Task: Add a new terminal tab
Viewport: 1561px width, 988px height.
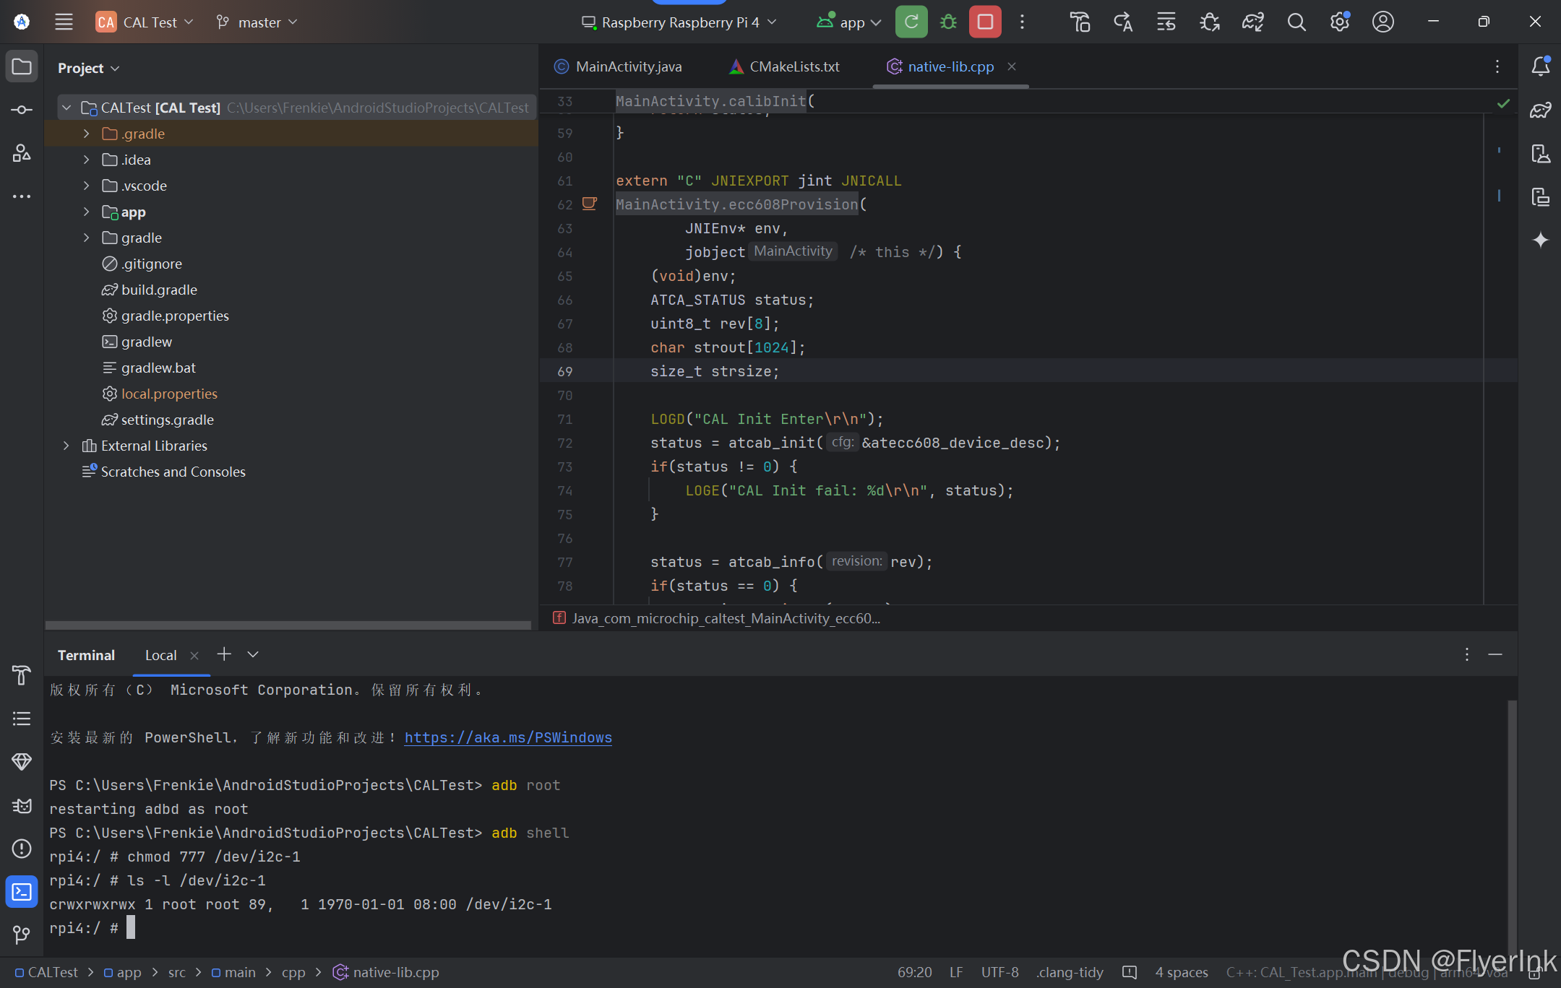Action: pyautogui.click(x=224, y=654)
